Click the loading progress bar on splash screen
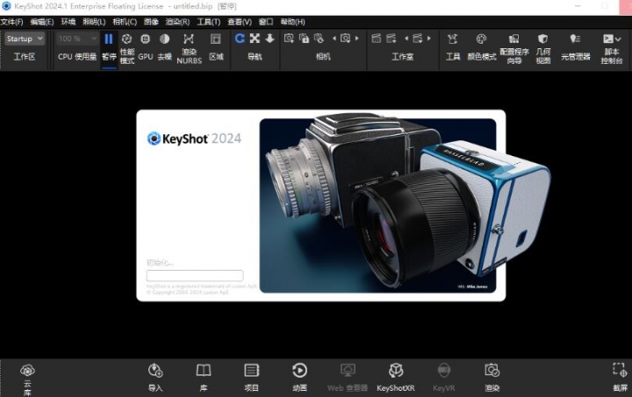632x397 pixels. point(195,275)
